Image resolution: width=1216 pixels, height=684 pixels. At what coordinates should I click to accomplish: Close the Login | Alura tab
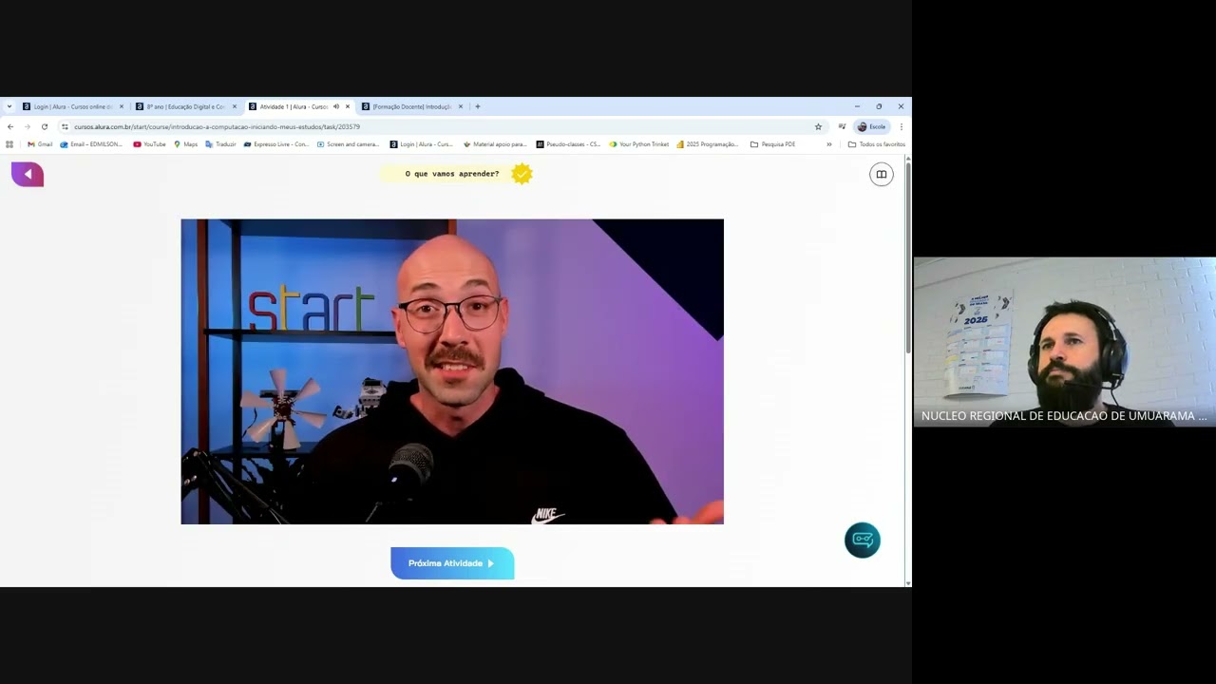[122, 106]
